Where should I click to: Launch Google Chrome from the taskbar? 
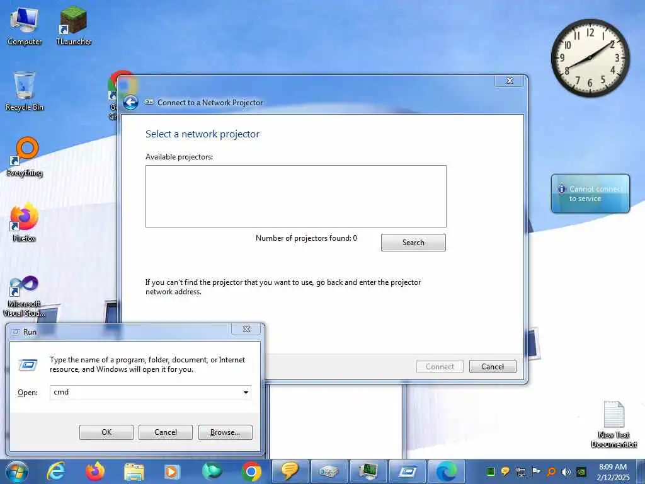click(x=251, y=471)
